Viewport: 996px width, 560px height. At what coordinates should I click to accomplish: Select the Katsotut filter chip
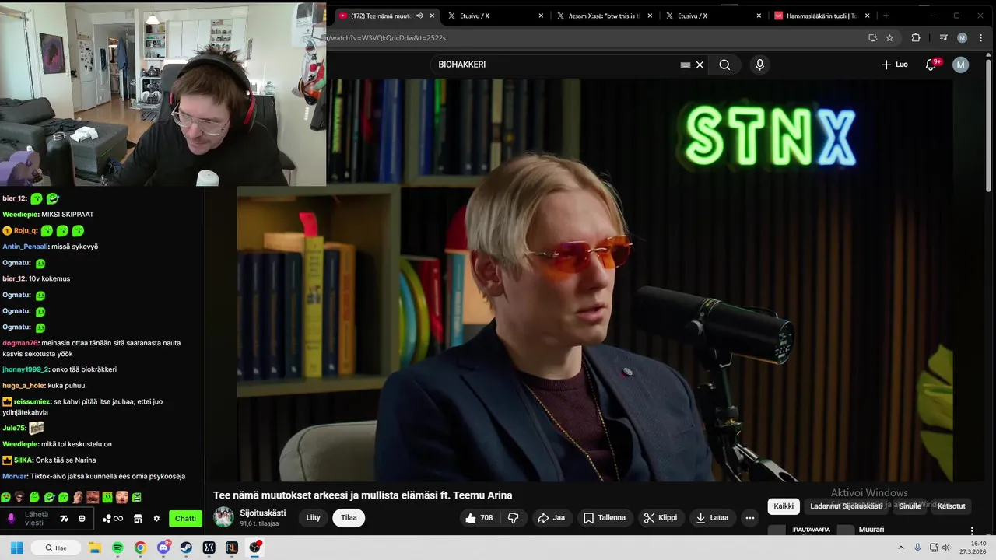click(x=951, y=506)
